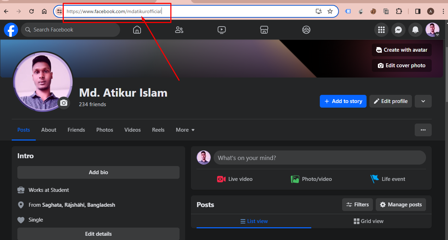
Task: Add a Photo/video to post
Action: (311, 179)
